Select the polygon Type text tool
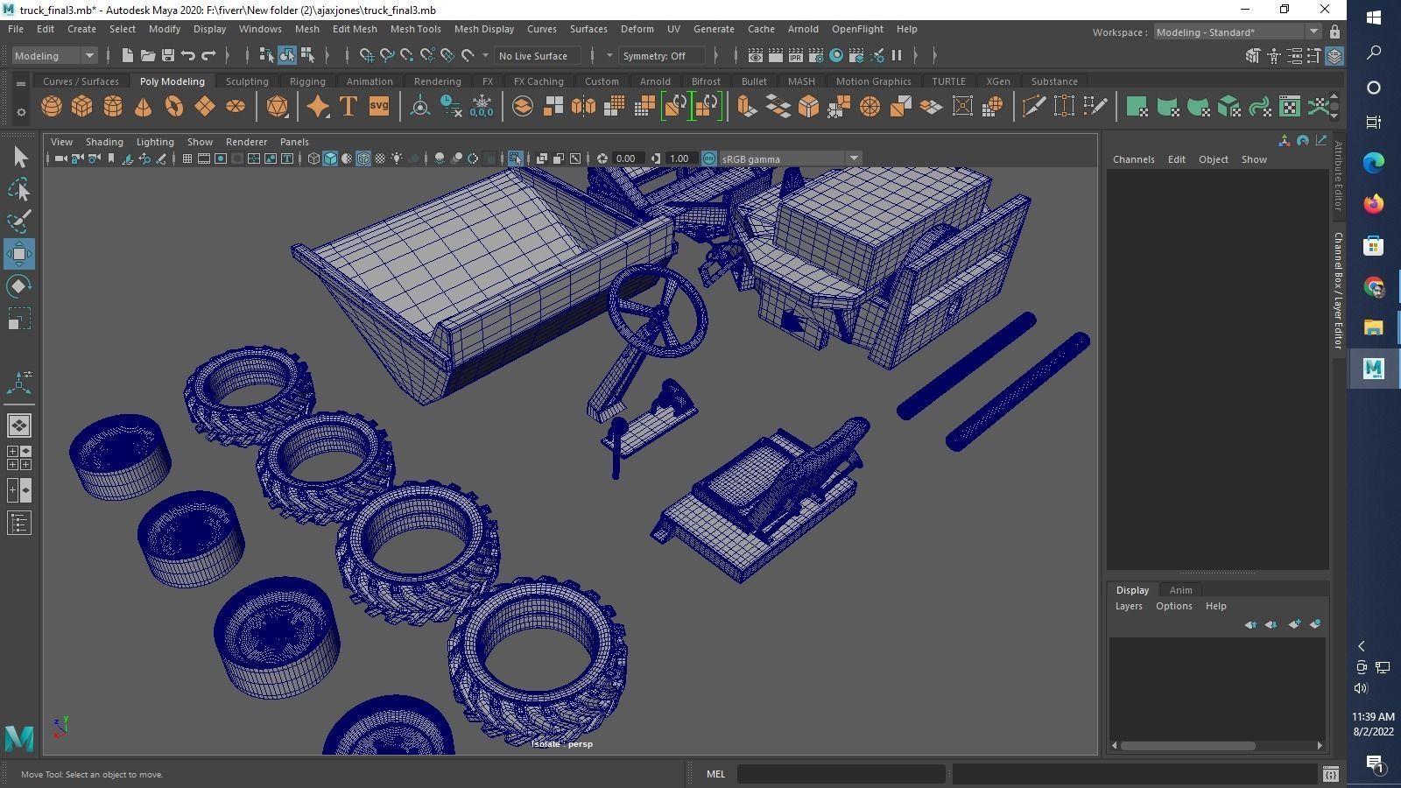 (x=348, y=107)
